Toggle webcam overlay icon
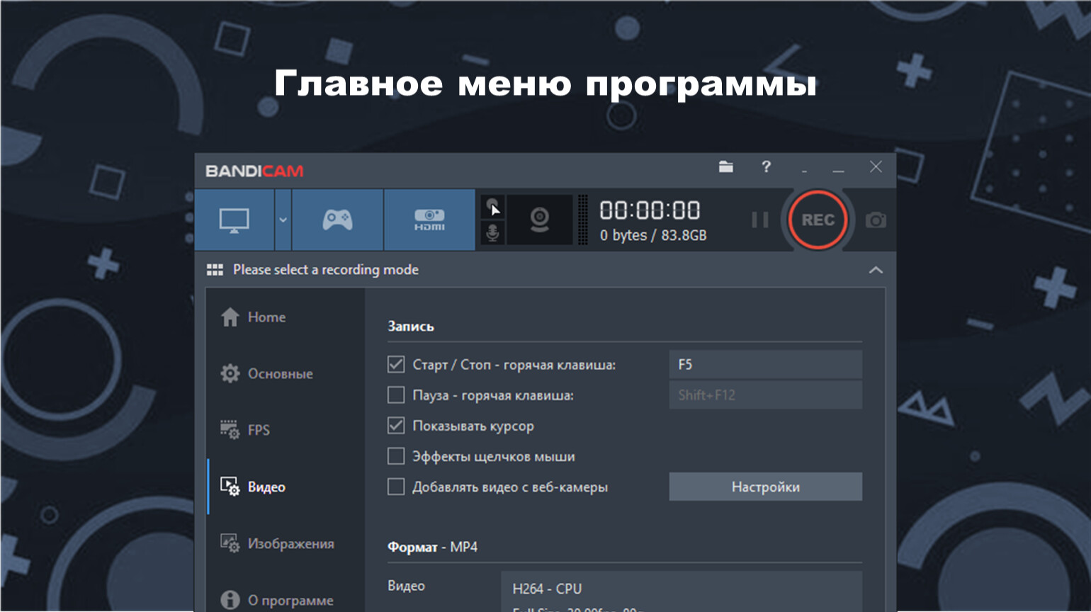This screenshot has height=612, width=1091. coord(540,220)
